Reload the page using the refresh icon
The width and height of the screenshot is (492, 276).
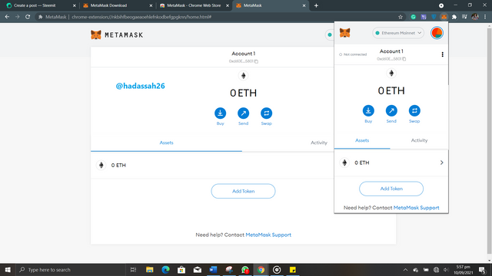click(x=28, y=17)
